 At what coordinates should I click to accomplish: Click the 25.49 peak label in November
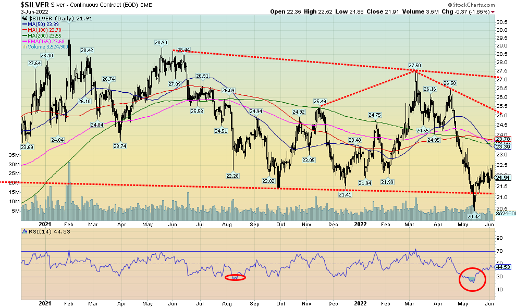coord(320,101)
